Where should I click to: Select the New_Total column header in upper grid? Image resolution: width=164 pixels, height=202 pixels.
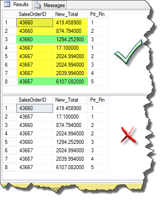click(70, 14)
